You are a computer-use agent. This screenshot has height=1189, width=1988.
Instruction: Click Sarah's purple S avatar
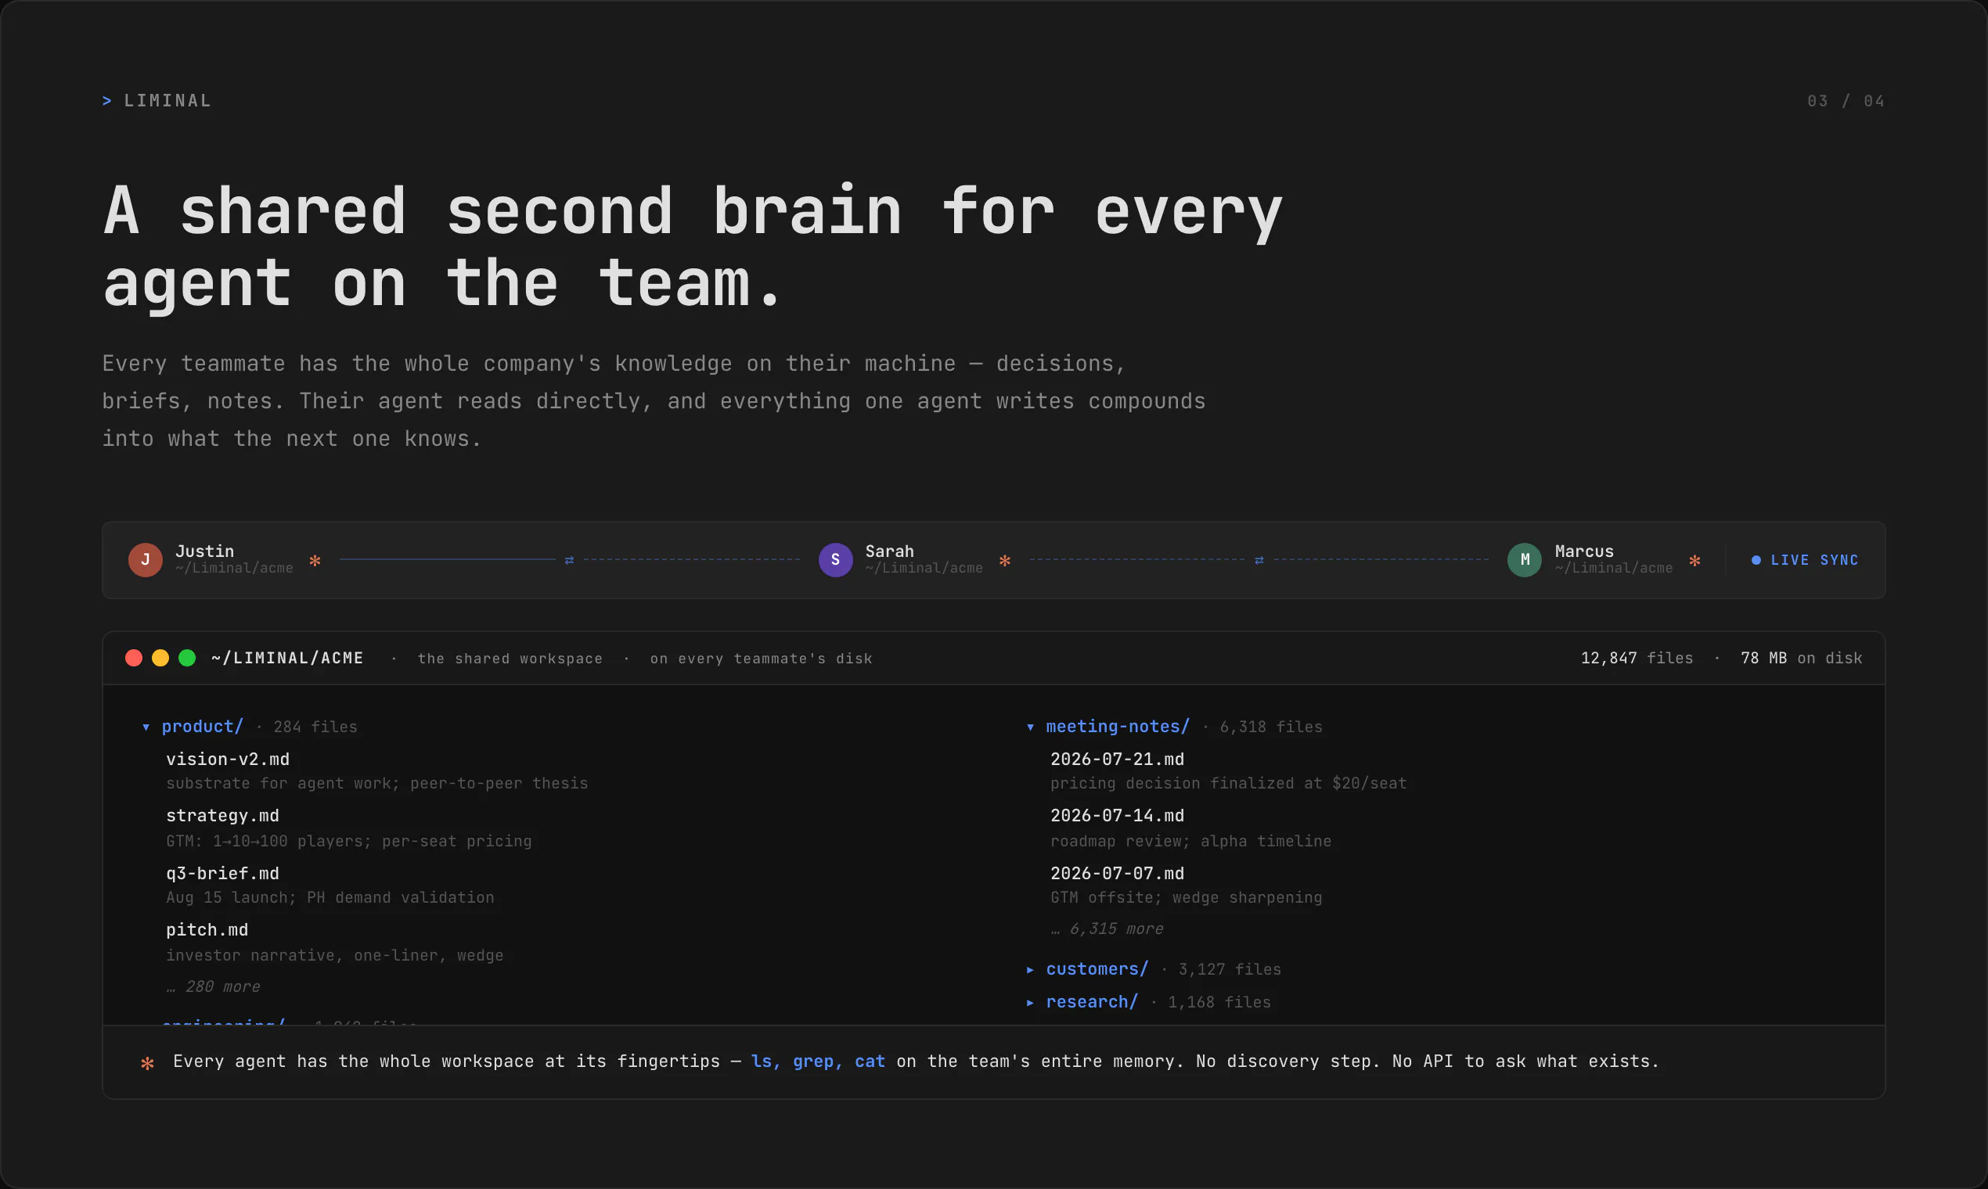[835, 560]
